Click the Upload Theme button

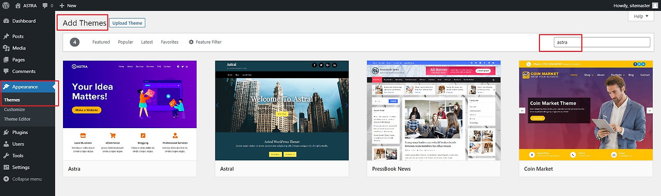click(127, 23)
